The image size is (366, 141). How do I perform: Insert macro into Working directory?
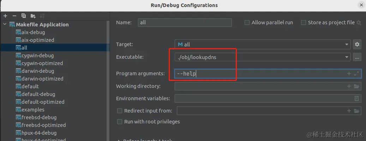349,86
